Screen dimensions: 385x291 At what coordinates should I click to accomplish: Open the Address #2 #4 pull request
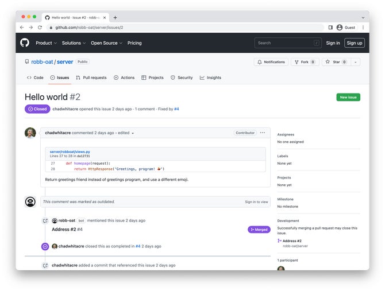67,230
